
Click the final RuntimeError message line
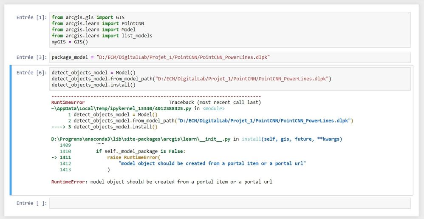(x=161, y=182)
